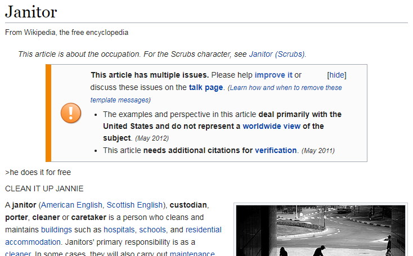Screen dimensions: 413x256
Task: Click the text 'From Wikipedia, the free encyclopedia'
Action: click(x=66, y=33)
